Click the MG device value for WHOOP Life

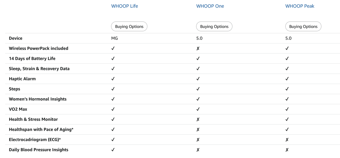coord(114,38)
